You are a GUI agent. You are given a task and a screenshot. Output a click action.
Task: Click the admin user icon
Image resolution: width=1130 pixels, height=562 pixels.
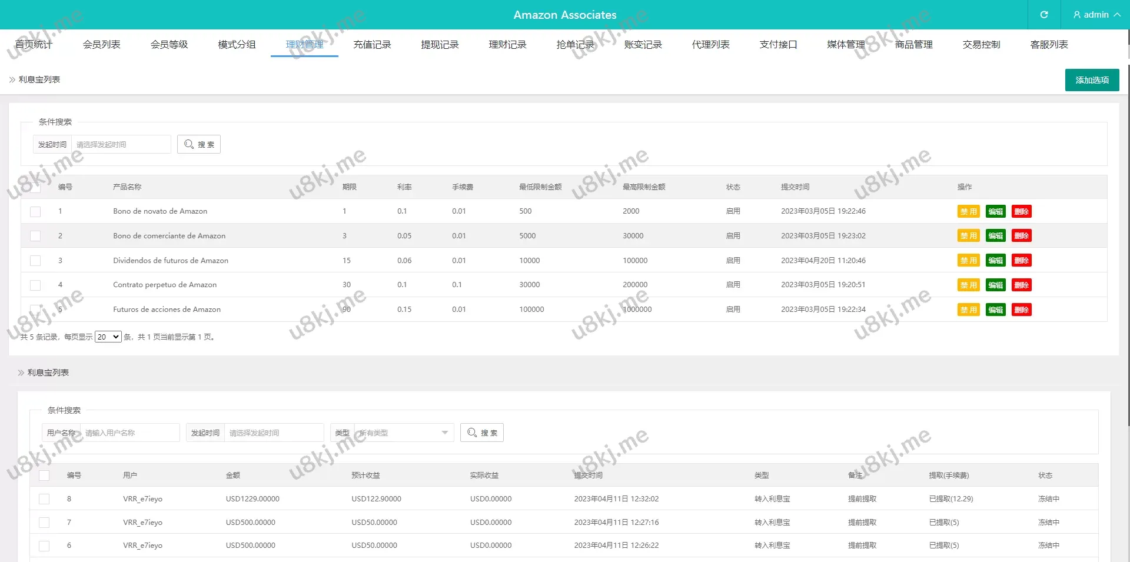pyautogui.click(x=1077, y=15)
